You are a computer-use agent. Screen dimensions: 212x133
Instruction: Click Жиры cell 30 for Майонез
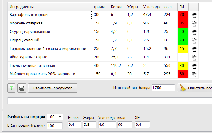(x=133, y=74)
